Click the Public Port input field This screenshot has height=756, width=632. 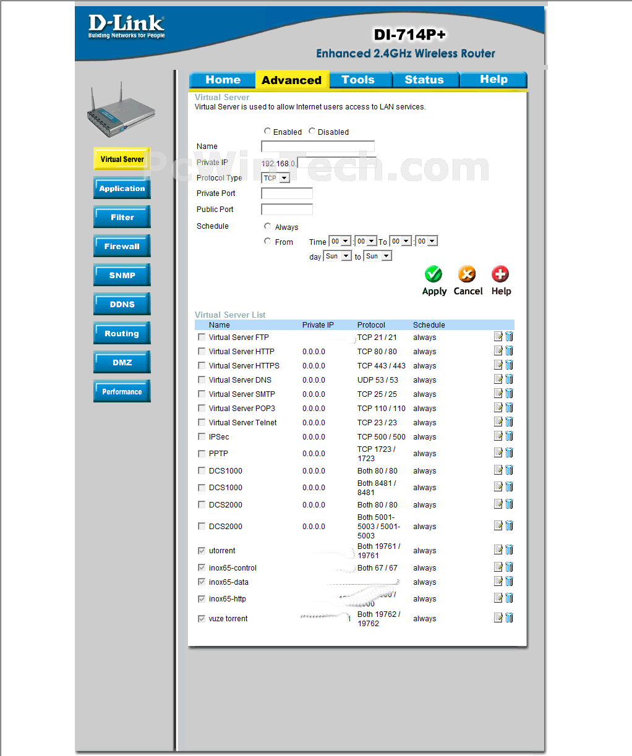287,210
